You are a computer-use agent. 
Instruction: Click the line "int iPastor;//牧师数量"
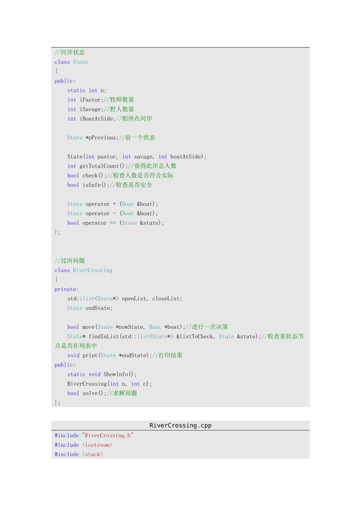pos(101,100)
